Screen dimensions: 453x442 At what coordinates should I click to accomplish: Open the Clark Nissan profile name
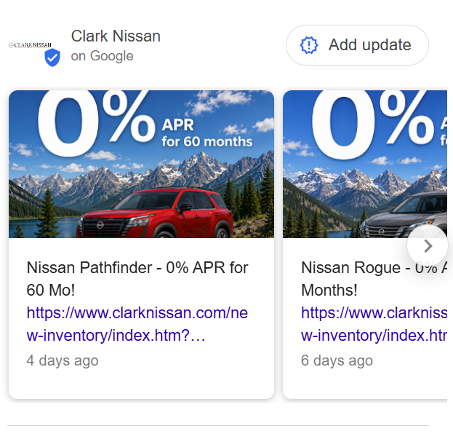(116, 36)
